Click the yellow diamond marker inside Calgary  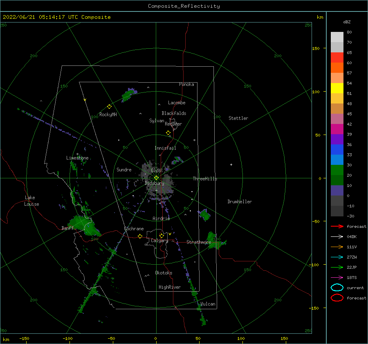(162, 236)
